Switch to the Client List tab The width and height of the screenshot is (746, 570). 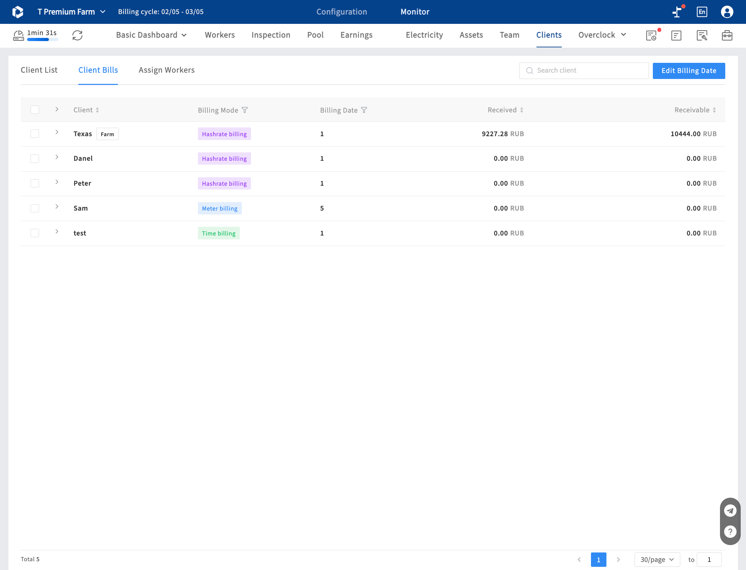point(39,70)
